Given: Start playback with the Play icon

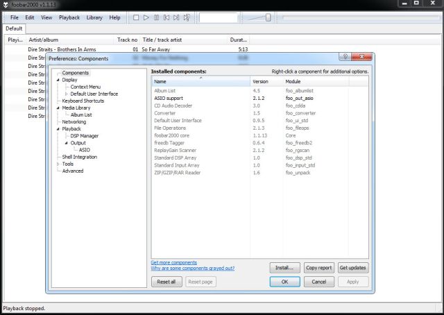Looking at the screenshot, I should click(x=146, y=17).
